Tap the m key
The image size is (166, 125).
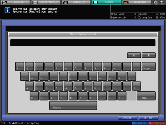click(93, 96)
